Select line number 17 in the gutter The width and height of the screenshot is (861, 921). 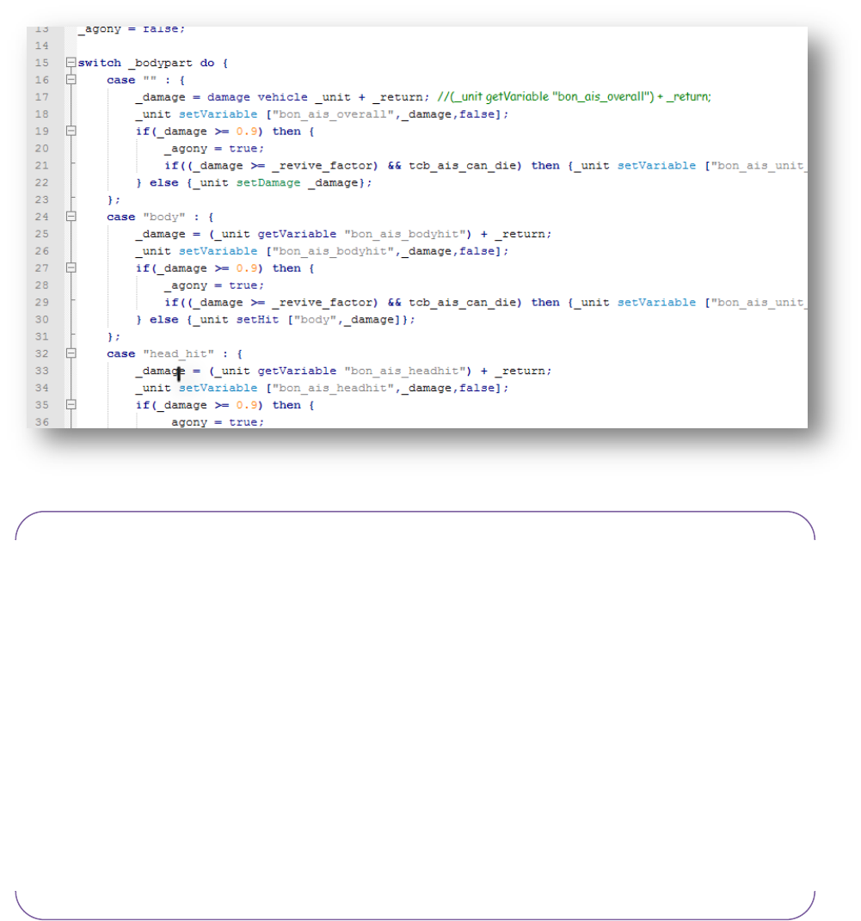pos(41,97)
